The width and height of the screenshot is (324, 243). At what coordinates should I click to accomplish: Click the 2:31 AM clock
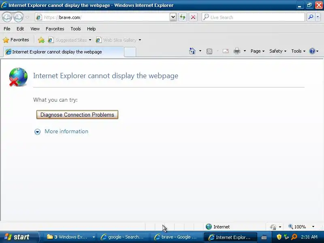[x=309, y=237]
